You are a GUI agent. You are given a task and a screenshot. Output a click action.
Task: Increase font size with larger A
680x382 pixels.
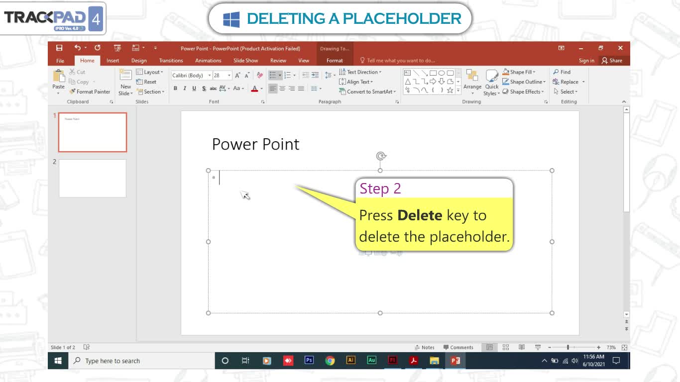tap(237, 76)
